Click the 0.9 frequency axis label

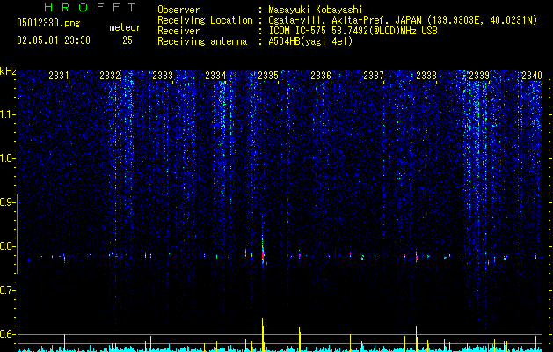(x=7, y=202)
